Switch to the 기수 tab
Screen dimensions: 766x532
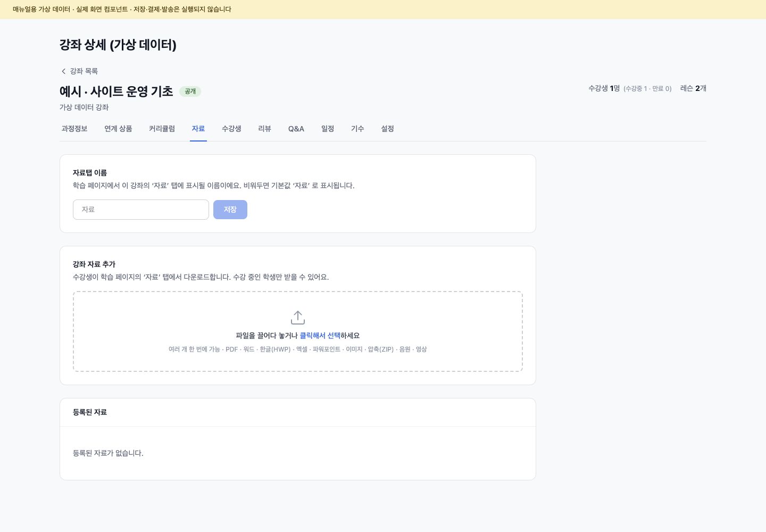point(357,129)
